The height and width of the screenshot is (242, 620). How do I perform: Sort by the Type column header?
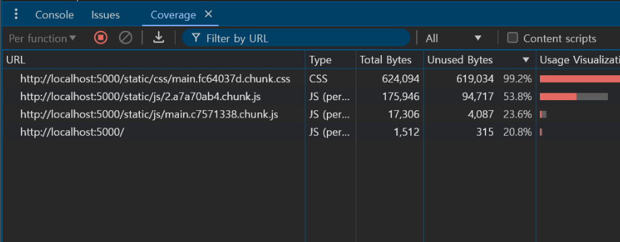(x=331, y=60)
